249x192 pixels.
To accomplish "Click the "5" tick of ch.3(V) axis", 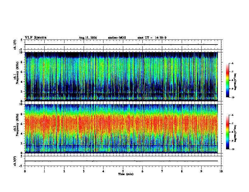I will (21, 156).
